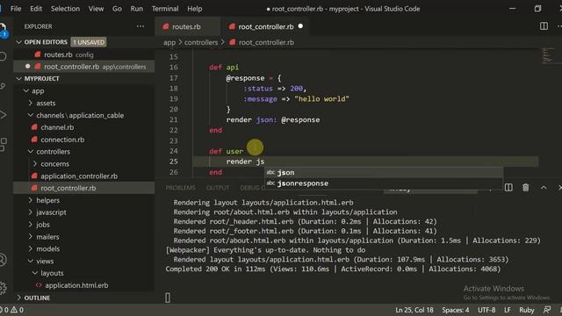
Task: Go to line via Ln 25, Col 18
Action: 414,310
